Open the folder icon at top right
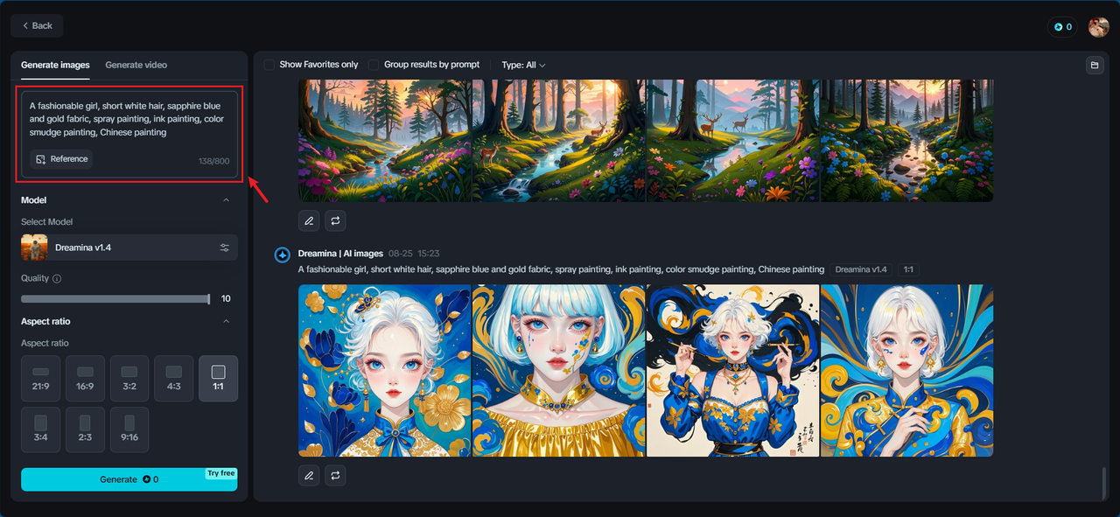1120x517 pixels. [1094, 65]
